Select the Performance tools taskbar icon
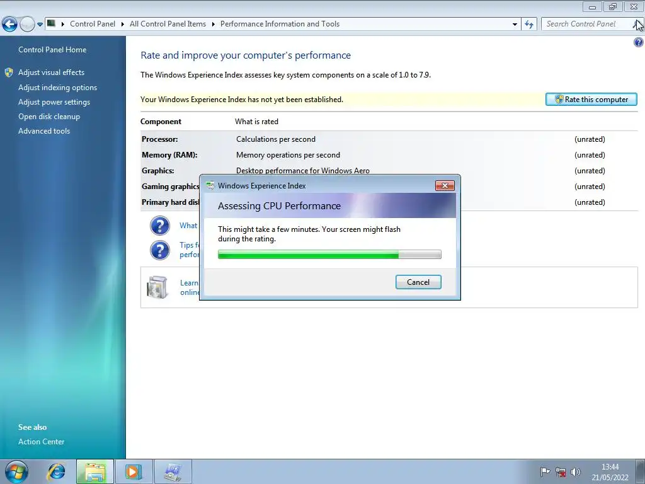Image resolution: width=645 pixels, height=484 pixels. [x=173, y=471]
